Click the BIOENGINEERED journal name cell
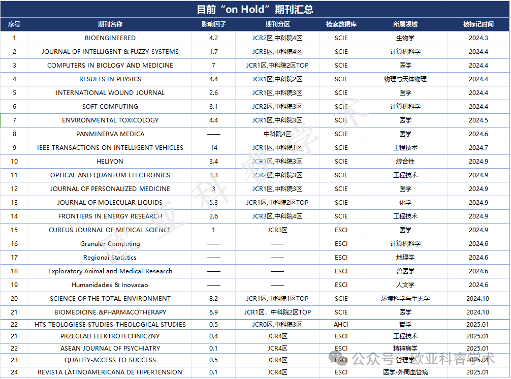511x379 pixels. pos(110,38)
